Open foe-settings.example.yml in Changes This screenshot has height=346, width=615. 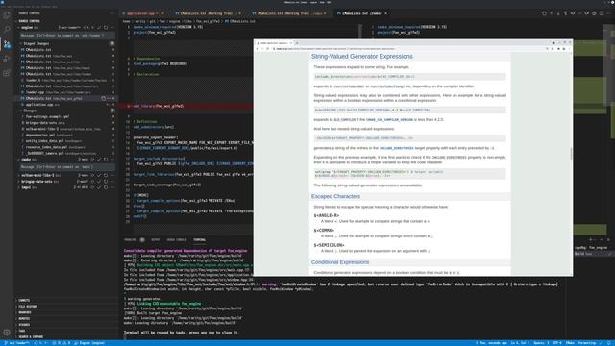(66, 117)
